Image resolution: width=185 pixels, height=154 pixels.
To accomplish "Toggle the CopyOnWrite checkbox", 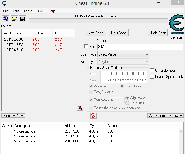I will coord(91,92).
